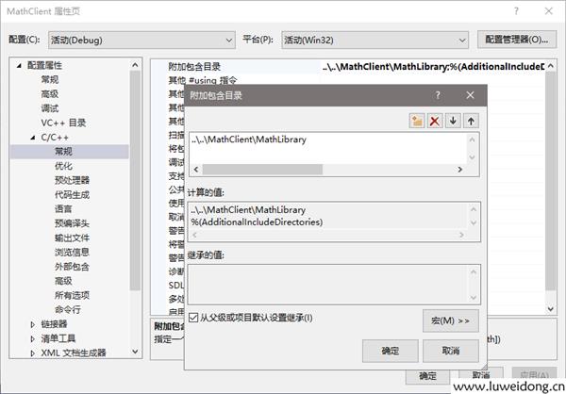Click the move line down arrow
The height and width of the screenshot is (394, 566).
pos(453,121)
